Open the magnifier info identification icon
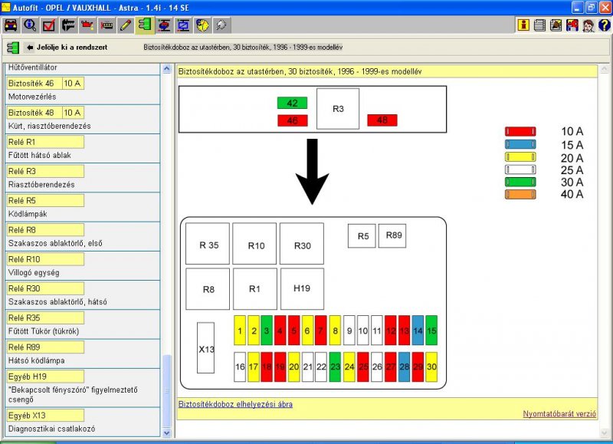The height and width of the screenshot is (444, 613). [x=30, y=25]
